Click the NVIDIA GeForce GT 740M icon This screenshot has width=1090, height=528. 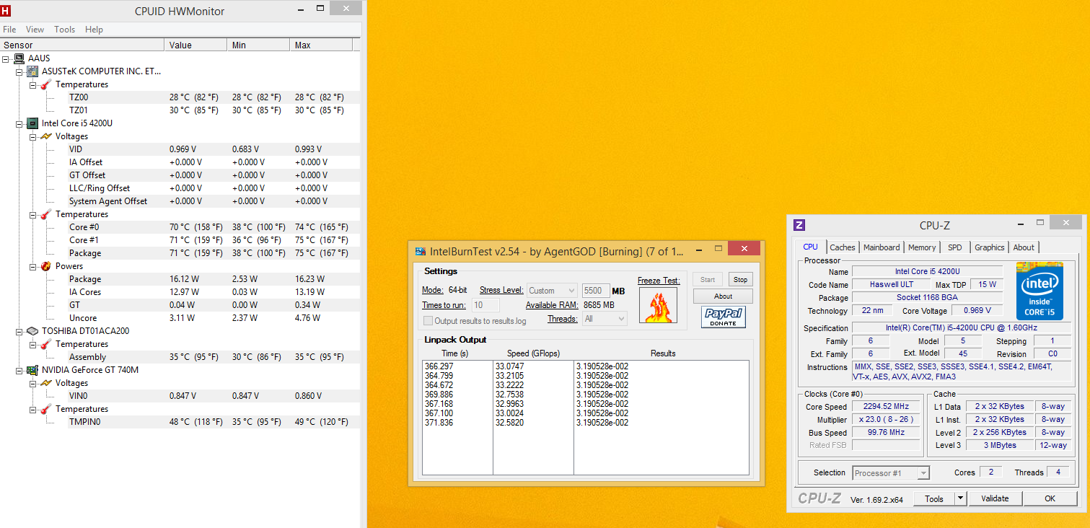click(32, 370)
